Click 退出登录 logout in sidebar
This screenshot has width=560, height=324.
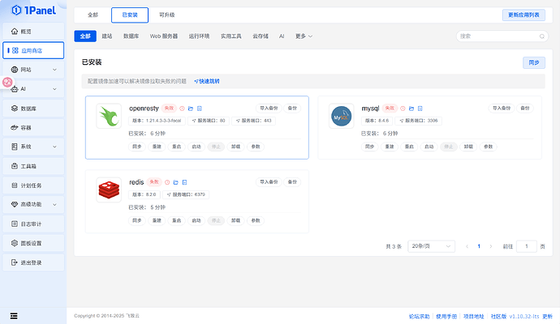[x=33, y=262]
